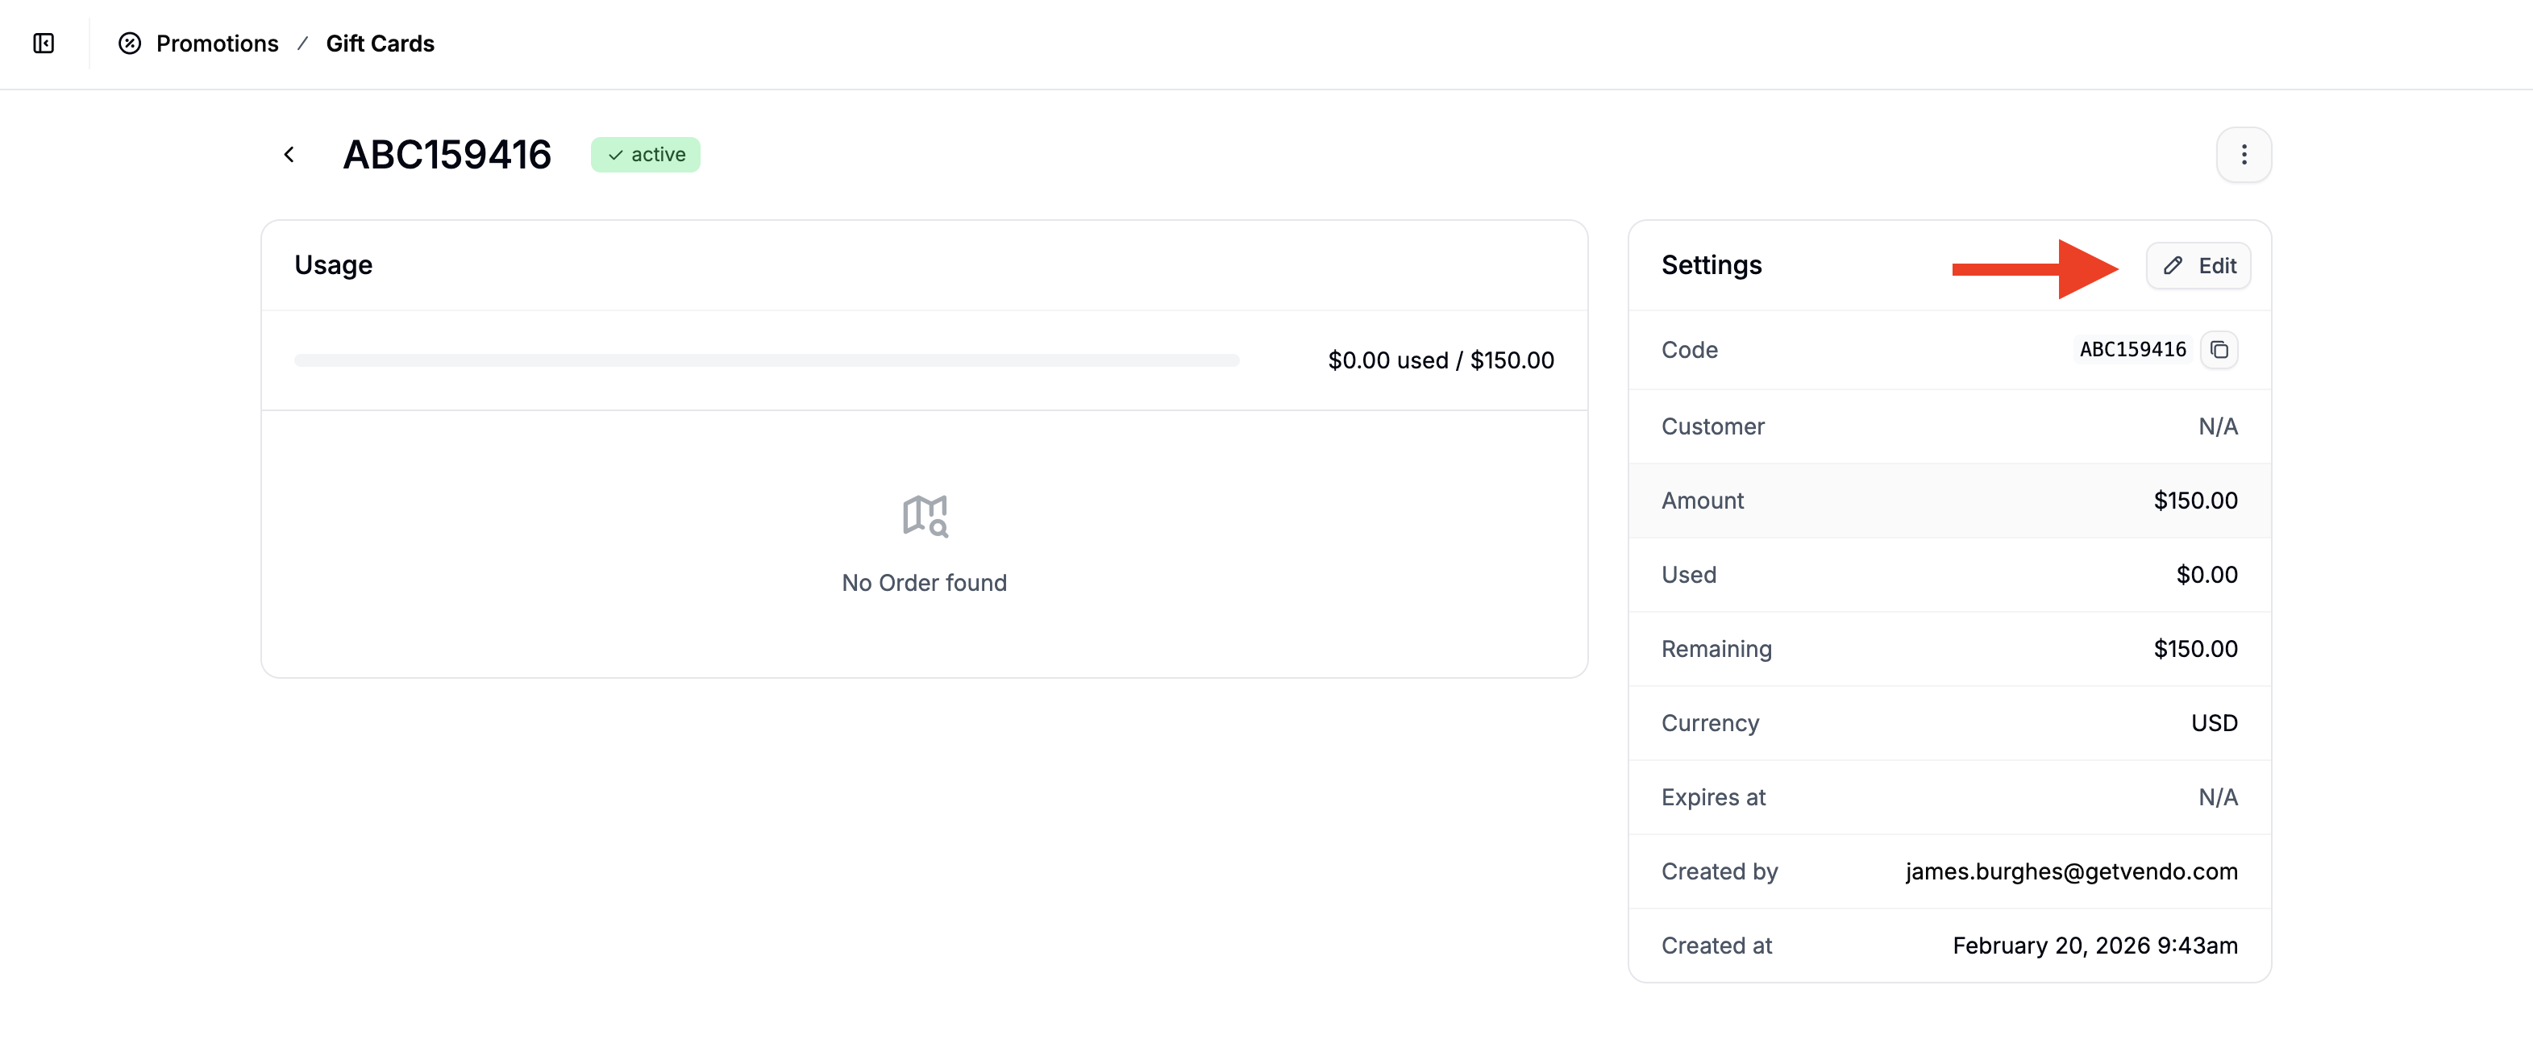Click active badge to change card status

point(645,154)
